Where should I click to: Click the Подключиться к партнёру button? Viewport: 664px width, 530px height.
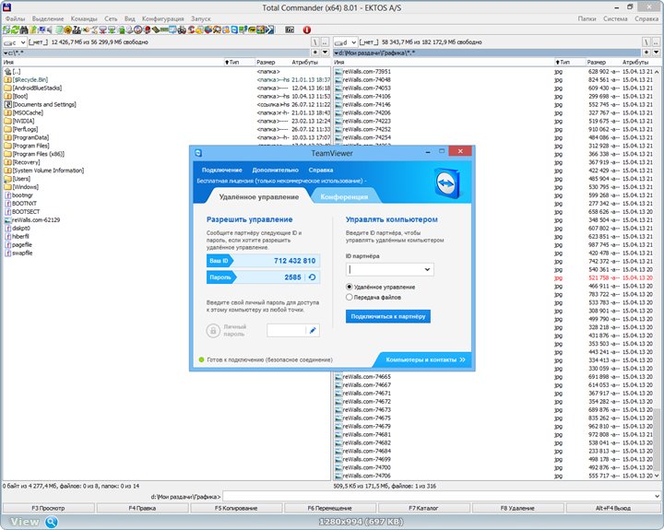(x=387, y=316)
